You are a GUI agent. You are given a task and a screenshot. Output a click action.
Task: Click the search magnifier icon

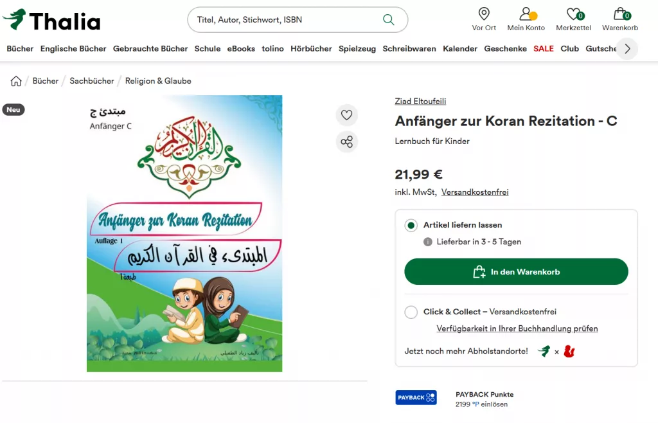[x=388, y=20]
